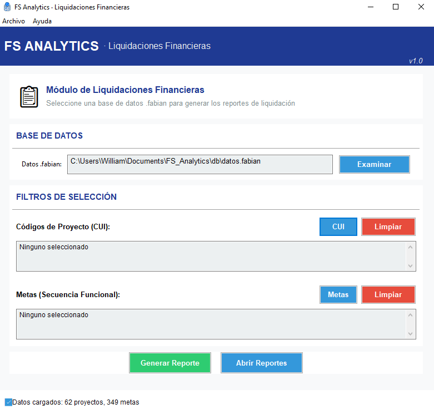Click the 'Datos .fabian:' label
The height and width of the screenshot is (409, 434).
42,164
